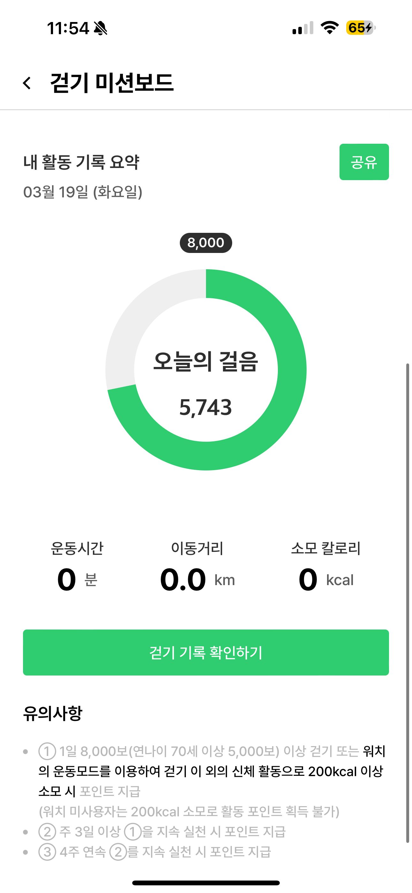Tap the back arrow icon
Viewport: 412px width, 893px height.
pos(27,83)
